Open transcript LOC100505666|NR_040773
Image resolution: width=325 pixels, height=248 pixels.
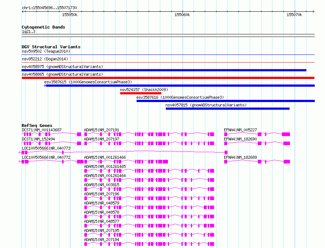pyautogui.click(x=46, y=148)
